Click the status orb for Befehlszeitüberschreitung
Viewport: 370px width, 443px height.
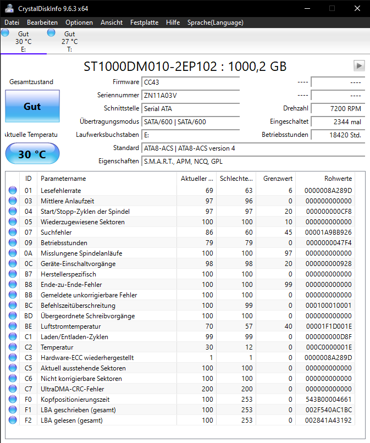click(x=13, y=305)
